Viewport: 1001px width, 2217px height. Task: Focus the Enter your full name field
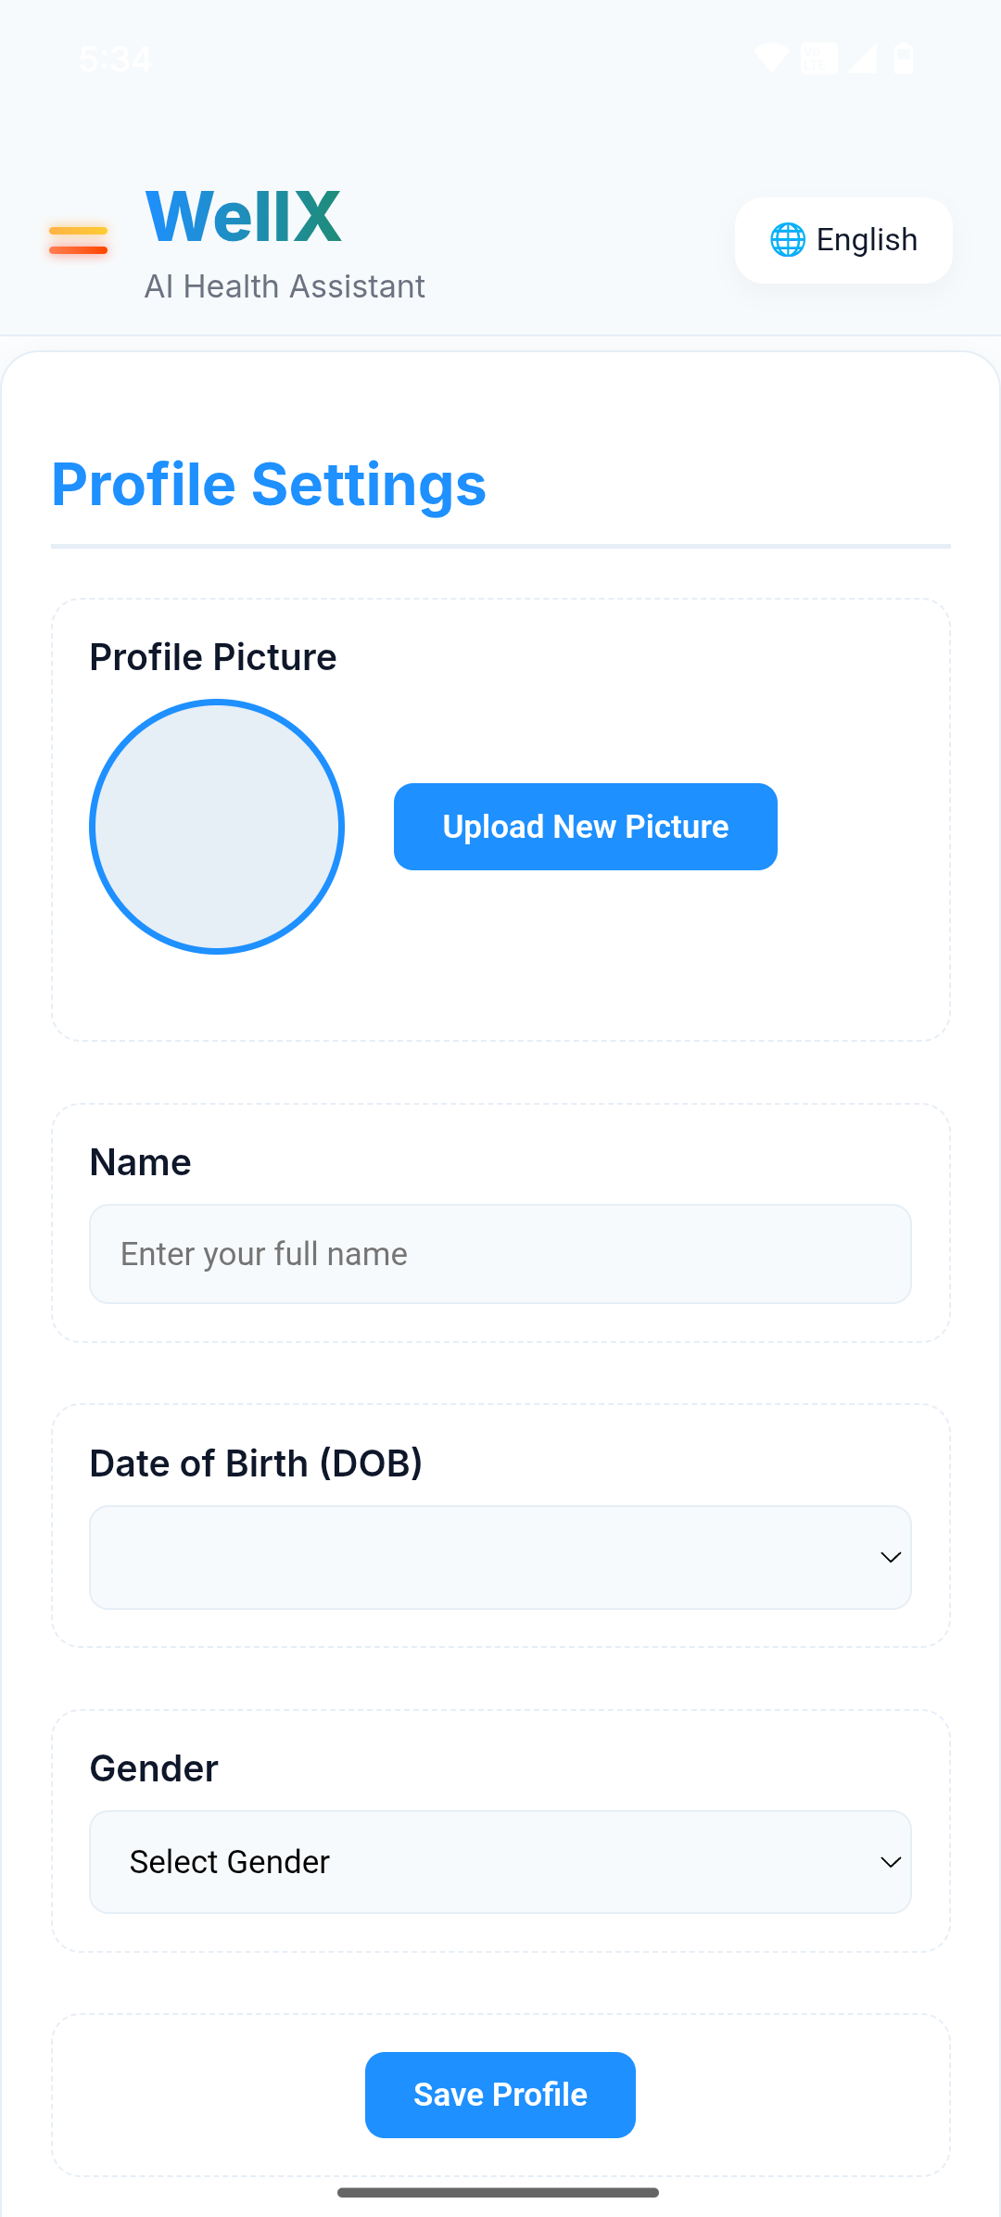(500, 1254)
